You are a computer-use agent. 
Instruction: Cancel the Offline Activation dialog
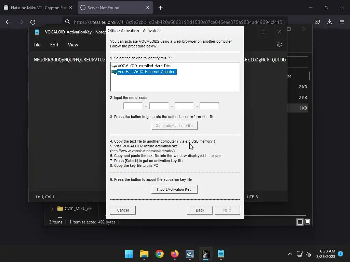123,210
